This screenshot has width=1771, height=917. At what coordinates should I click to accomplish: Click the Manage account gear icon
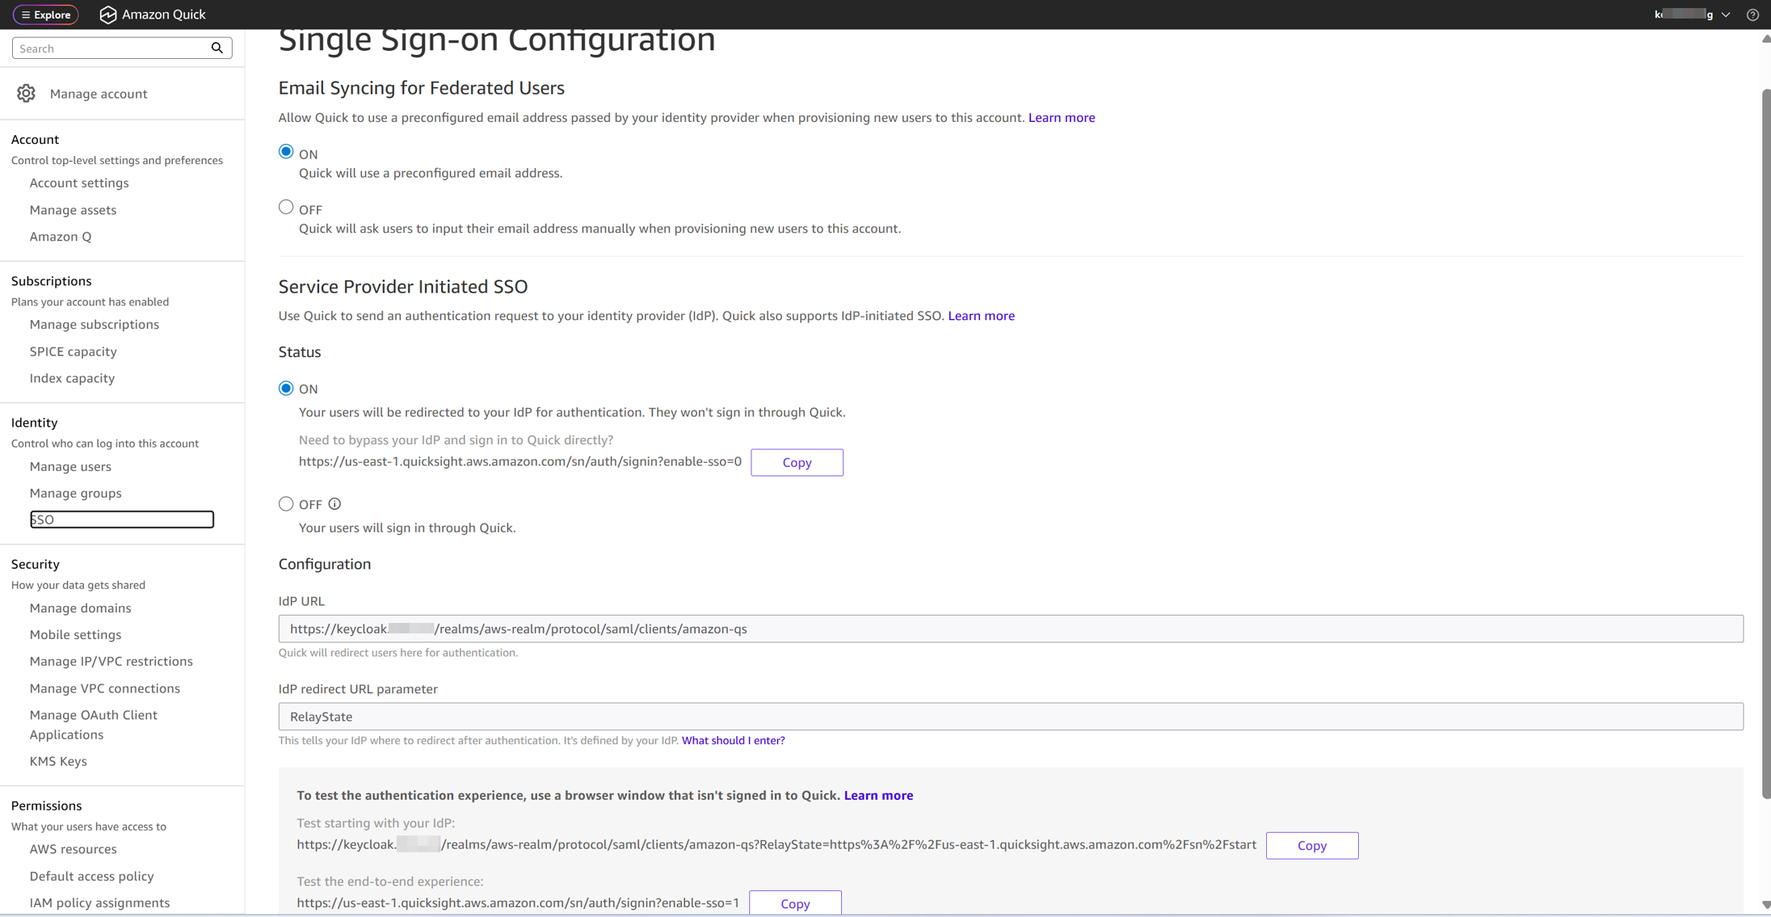pos(26,94)
